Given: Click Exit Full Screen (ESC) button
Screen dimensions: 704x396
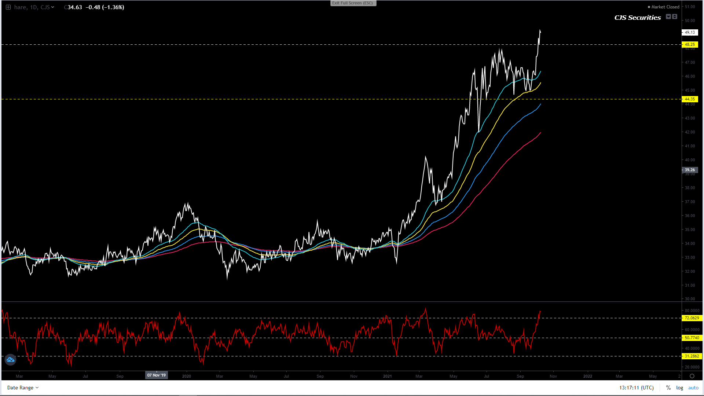Looking at the screenshot, I should pos(353,3).
